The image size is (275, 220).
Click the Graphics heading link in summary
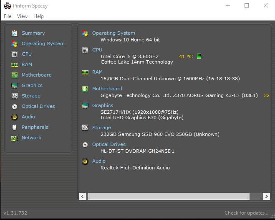(x=103, y=105)
